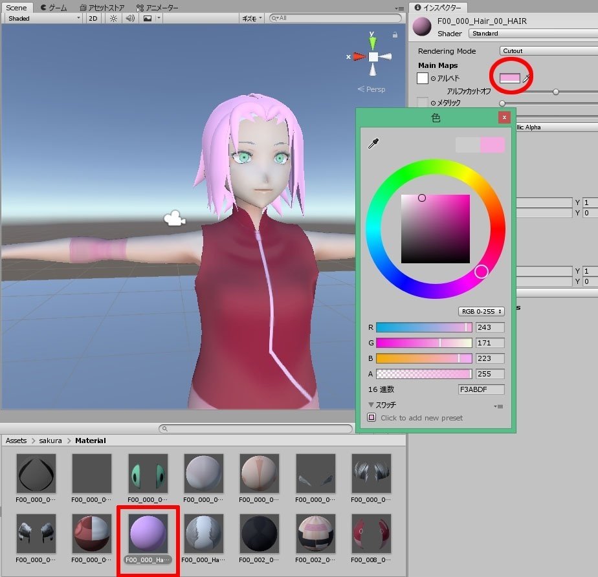Screen dimensions: 598x577
Task: Switch to the Animator tab
Action: 157,8
